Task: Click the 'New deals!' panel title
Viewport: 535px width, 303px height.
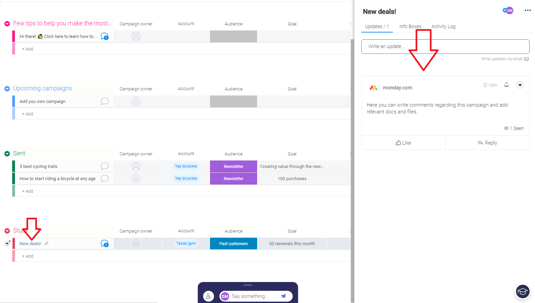Action: point(379,12)
